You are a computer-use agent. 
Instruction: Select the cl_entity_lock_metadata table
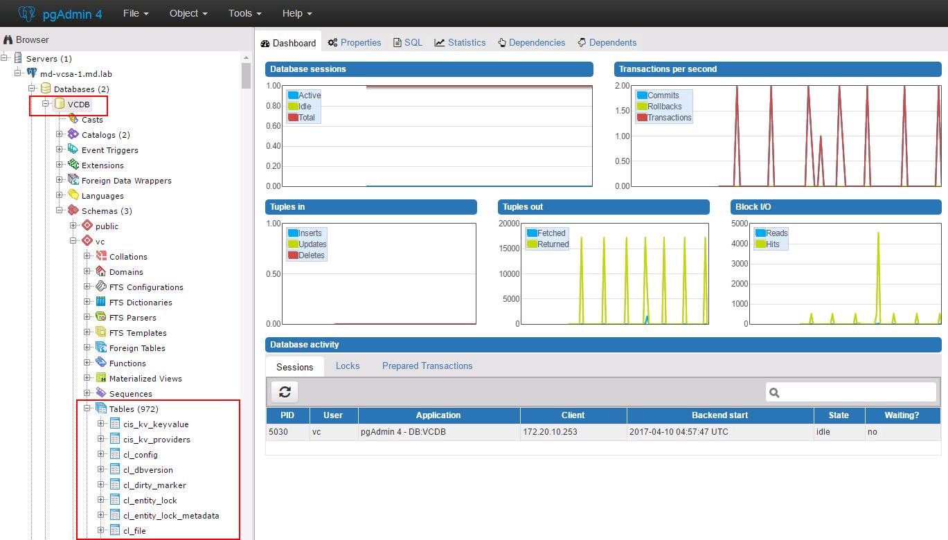point(171,516)
